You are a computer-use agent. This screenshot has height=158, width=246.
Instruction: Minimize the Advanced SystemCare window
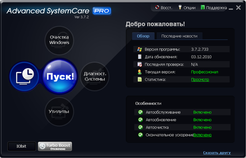pos(231,9)
